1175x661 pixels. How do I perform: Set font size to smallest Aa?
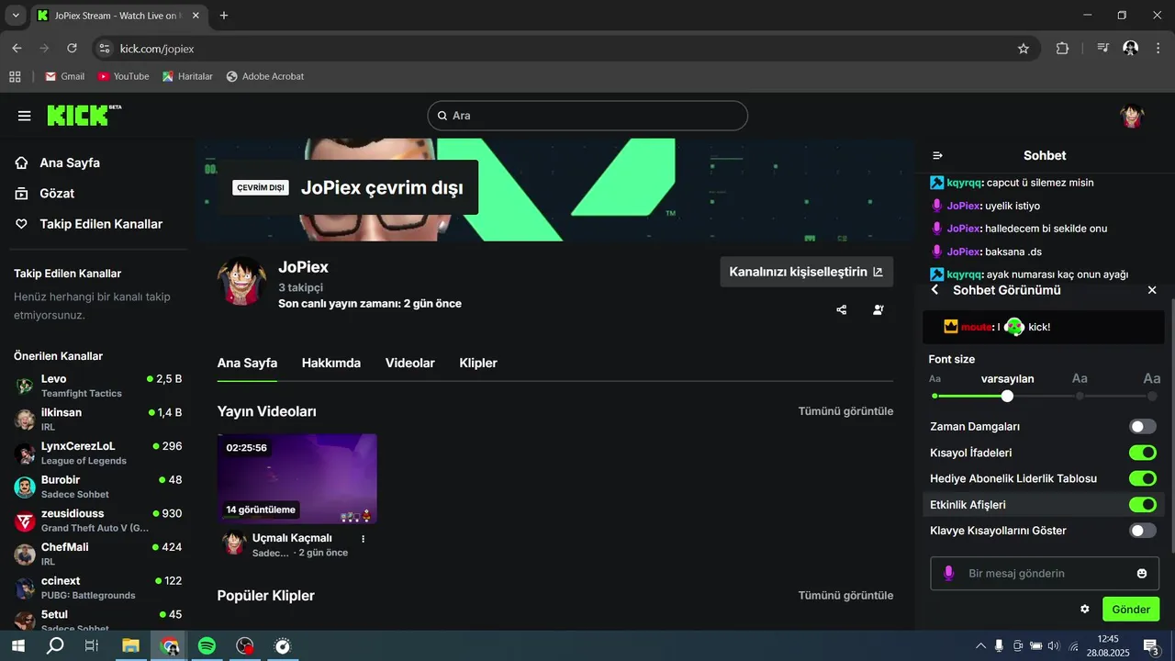click(934, 378)
